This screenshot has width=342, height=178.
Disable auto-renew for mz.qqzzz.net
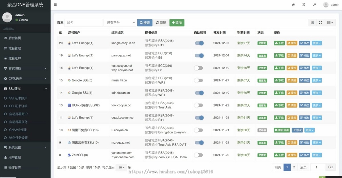pyautogui.click(x=199, y=142)
